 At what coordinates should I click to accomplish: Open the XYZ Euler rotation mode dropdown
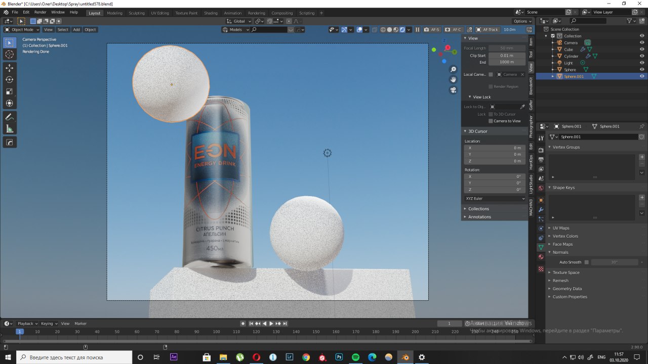tap(495, 199)
